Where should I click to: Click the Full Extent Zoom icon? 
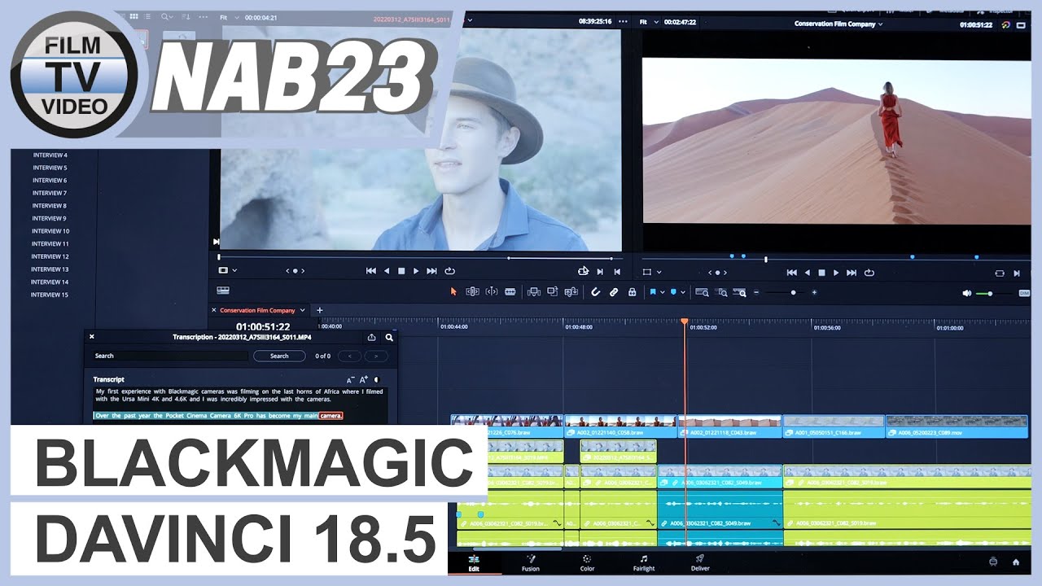pyautogui.click(x=702, y=291)
